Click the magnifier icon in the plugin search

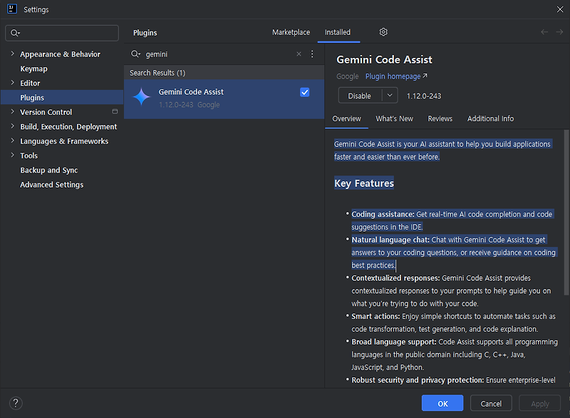(135, 53)
